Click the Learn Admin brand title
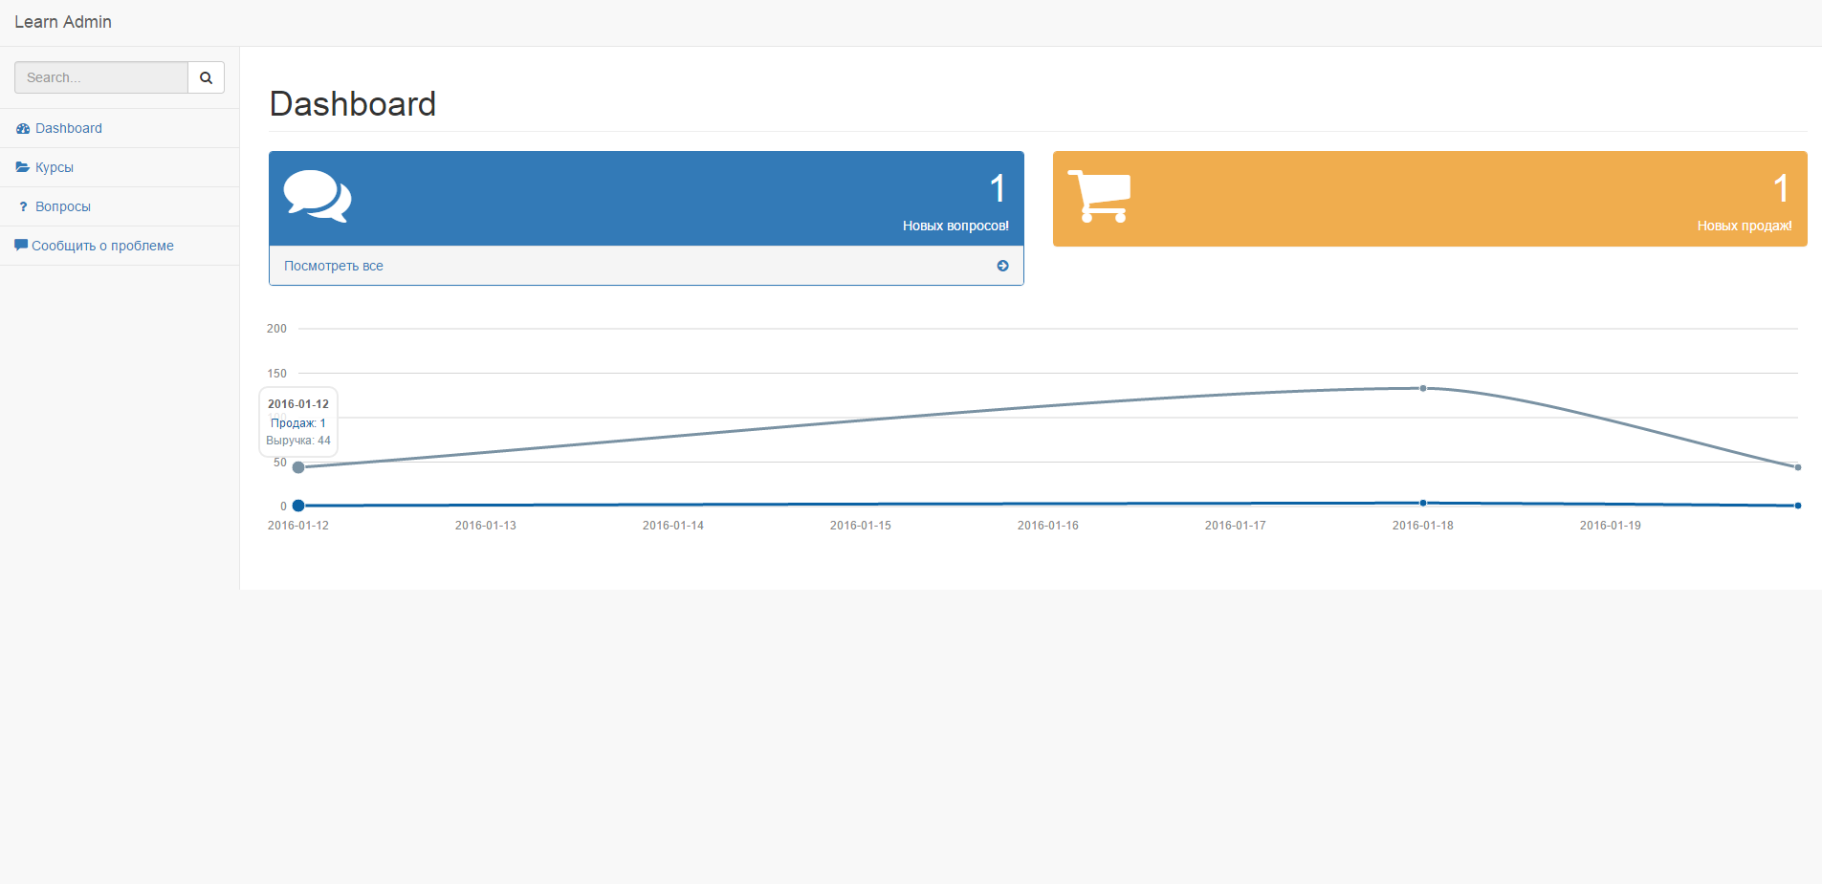 click(x=63, y=22)
